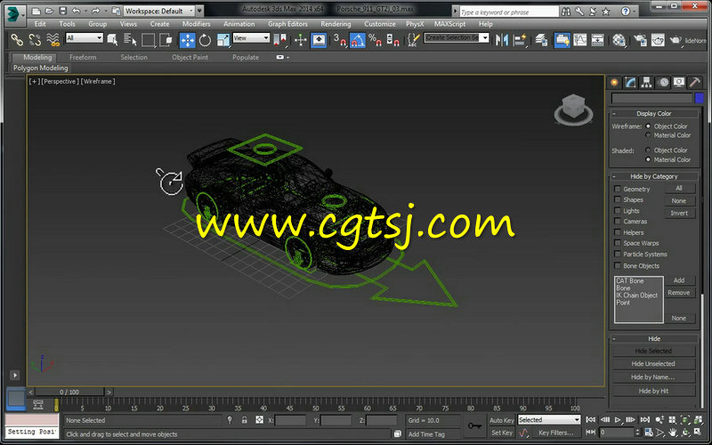Switch to Display command panel tab

pyautogui.click(x=679, y=82)
